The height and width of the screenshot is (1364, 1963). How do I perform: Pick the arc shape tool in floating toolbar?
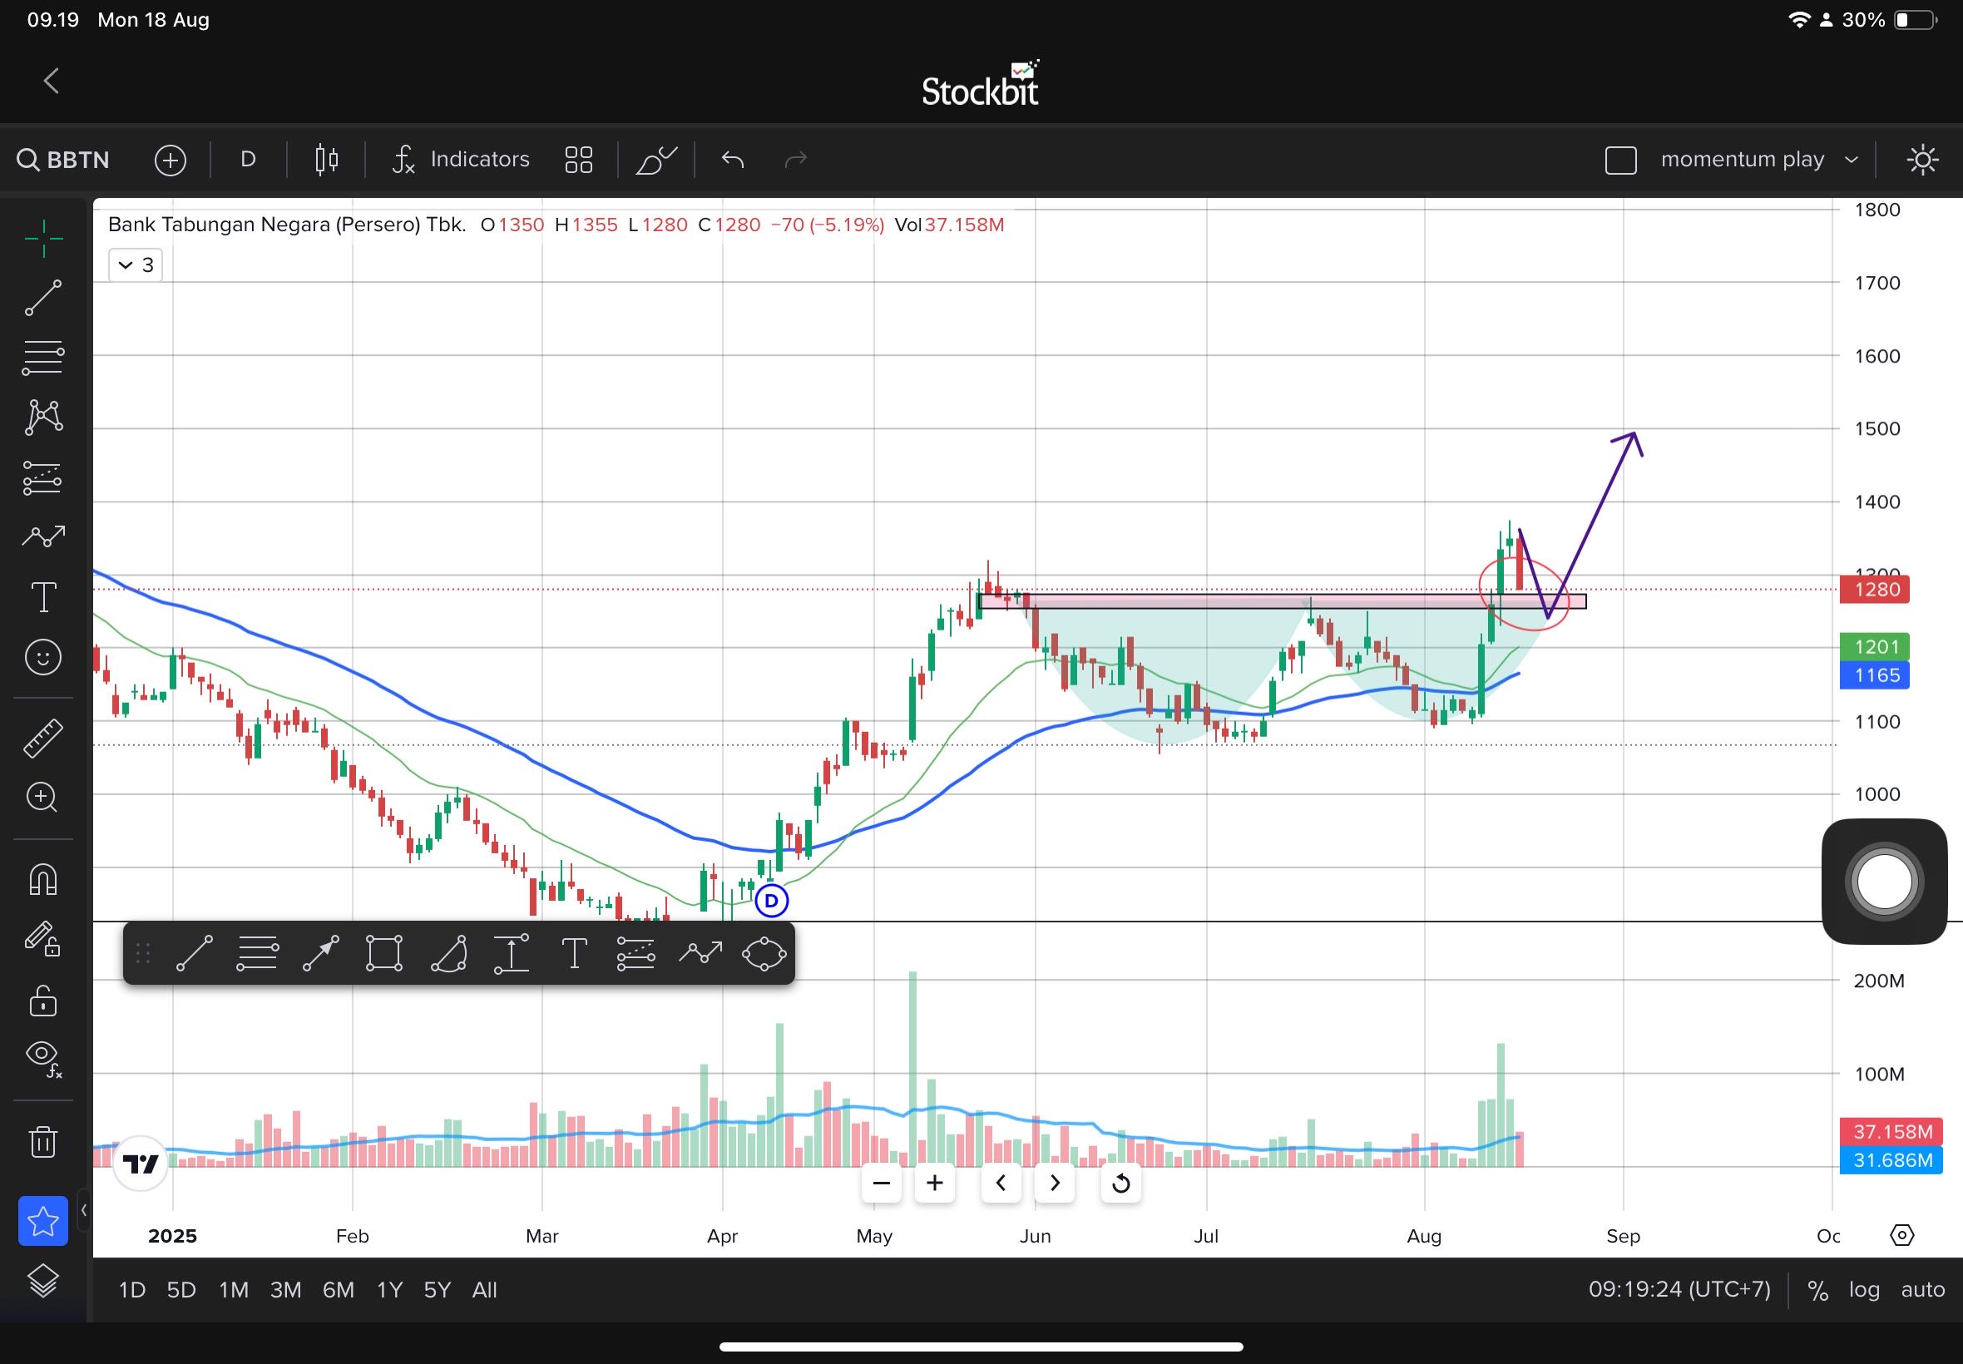[x=447, y=953]
